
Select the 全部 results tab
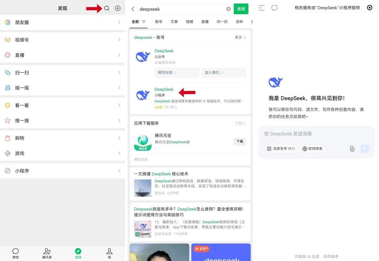pyautogui.click(x=135, y=22)
